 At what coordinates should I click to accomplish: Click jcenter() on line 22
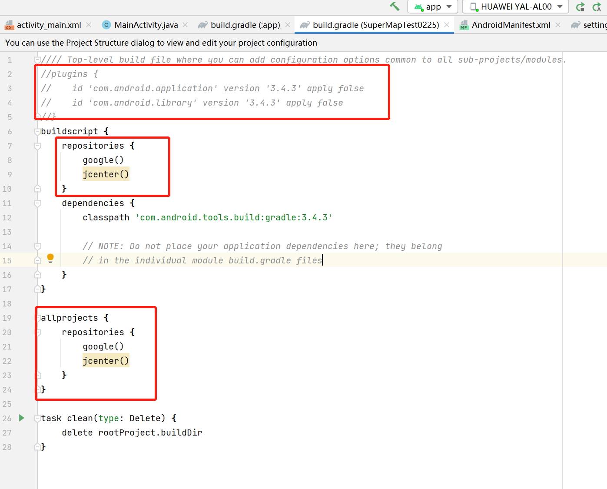point(106,361)
